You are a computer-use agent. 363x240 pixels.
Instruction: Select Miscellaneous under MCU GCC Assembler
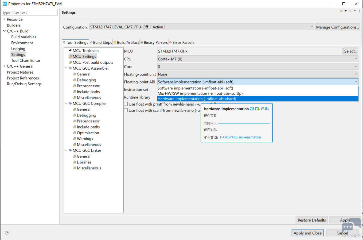click(89, 98)
